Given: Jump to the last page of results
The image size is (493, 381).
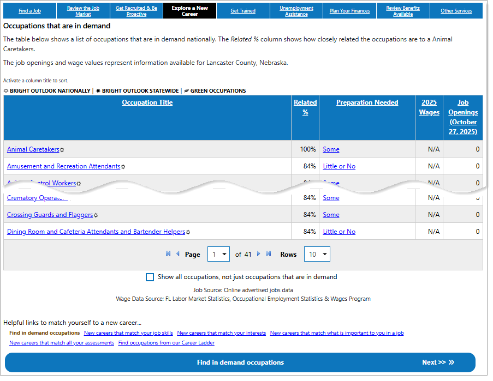Looking at the screenshot, I should click(x=269, y=254).
